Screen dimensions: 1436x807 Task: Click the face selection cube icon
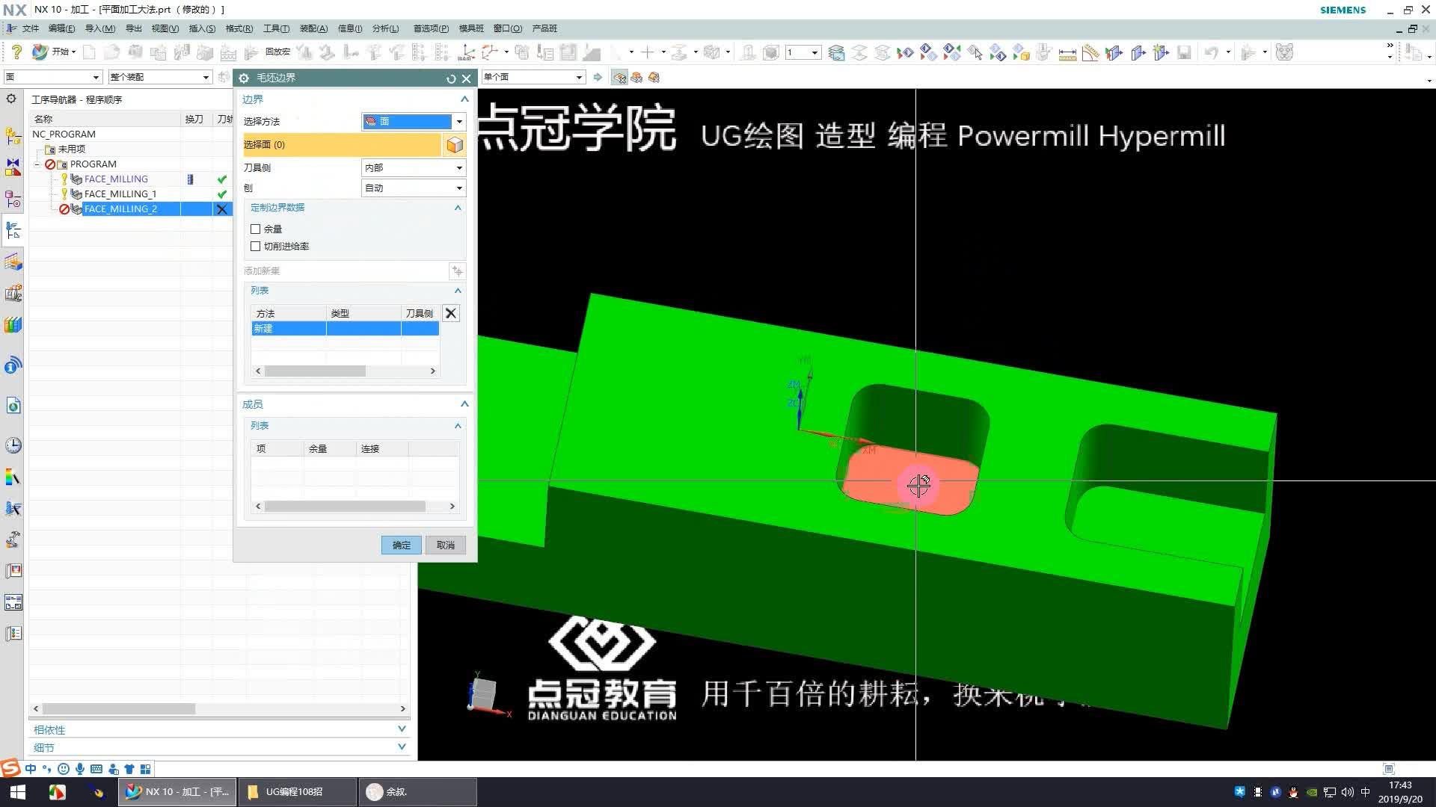tap(455, 145)
